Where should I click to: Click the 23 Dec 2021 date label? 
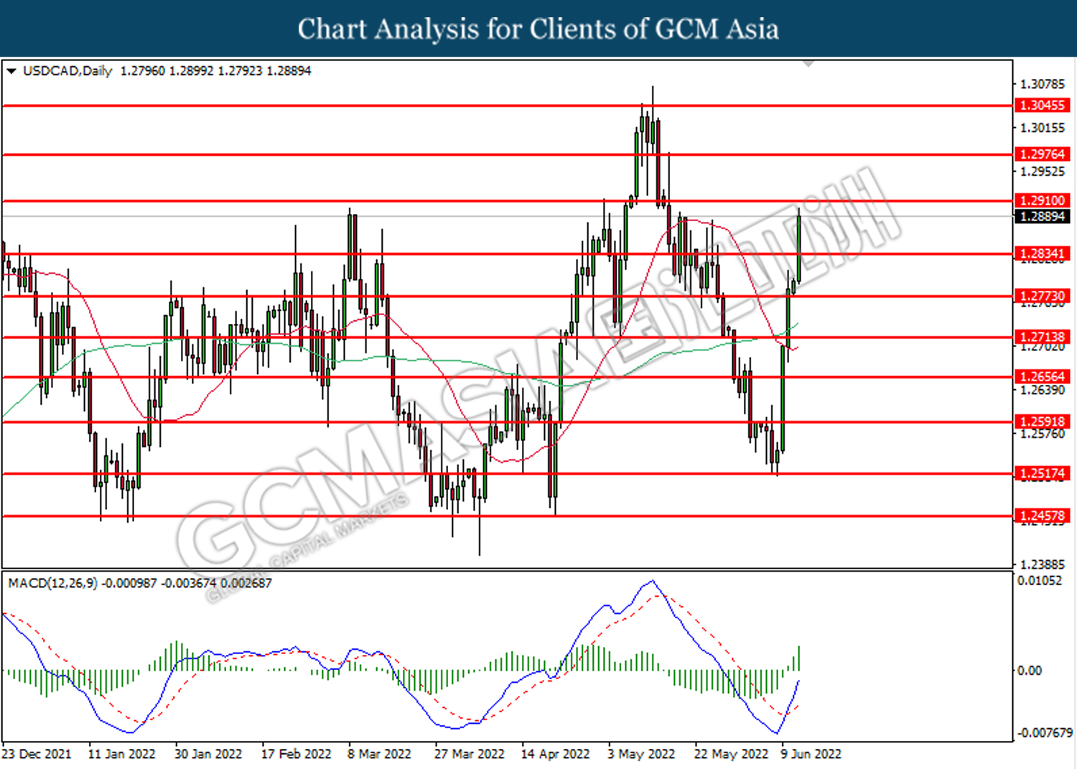(x=37, y=754)
